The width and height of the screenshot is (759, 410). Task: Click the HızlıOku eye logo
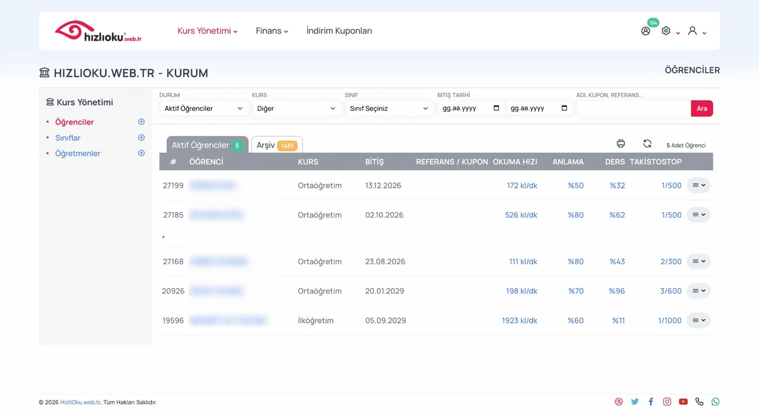(98, 31)
